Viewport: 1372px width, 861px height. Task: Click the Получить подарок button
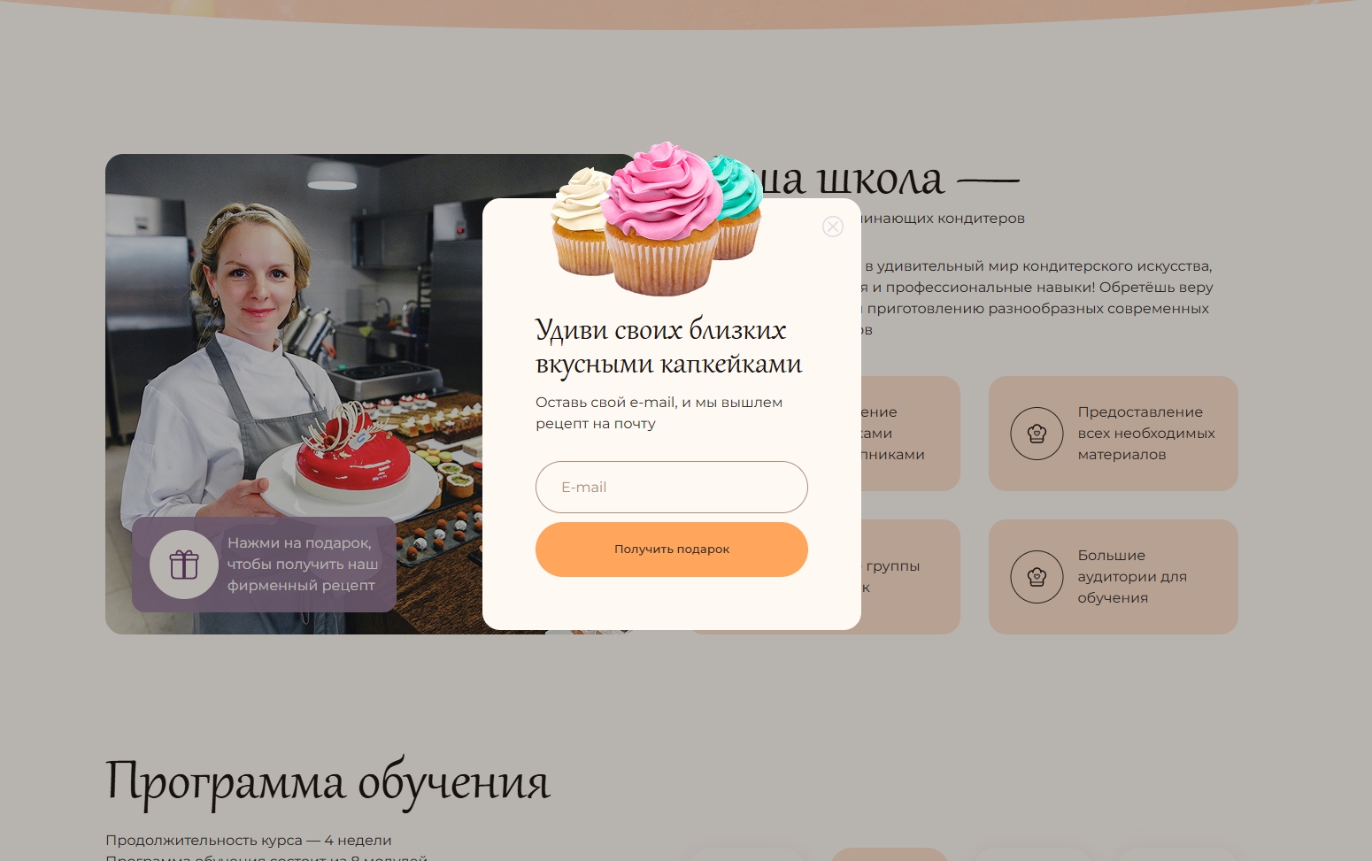(x=672, y=550)
